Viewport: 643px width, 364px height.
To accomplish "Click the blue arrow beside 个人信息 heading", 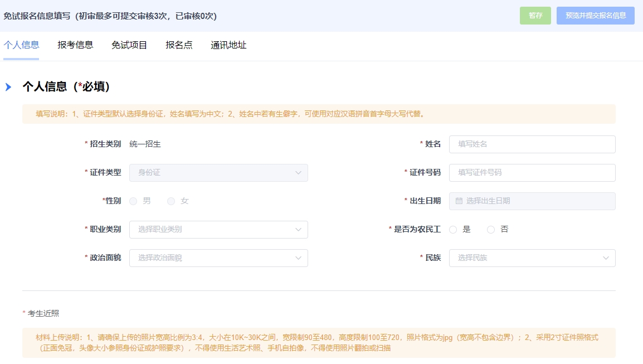I will click(8, 87).
